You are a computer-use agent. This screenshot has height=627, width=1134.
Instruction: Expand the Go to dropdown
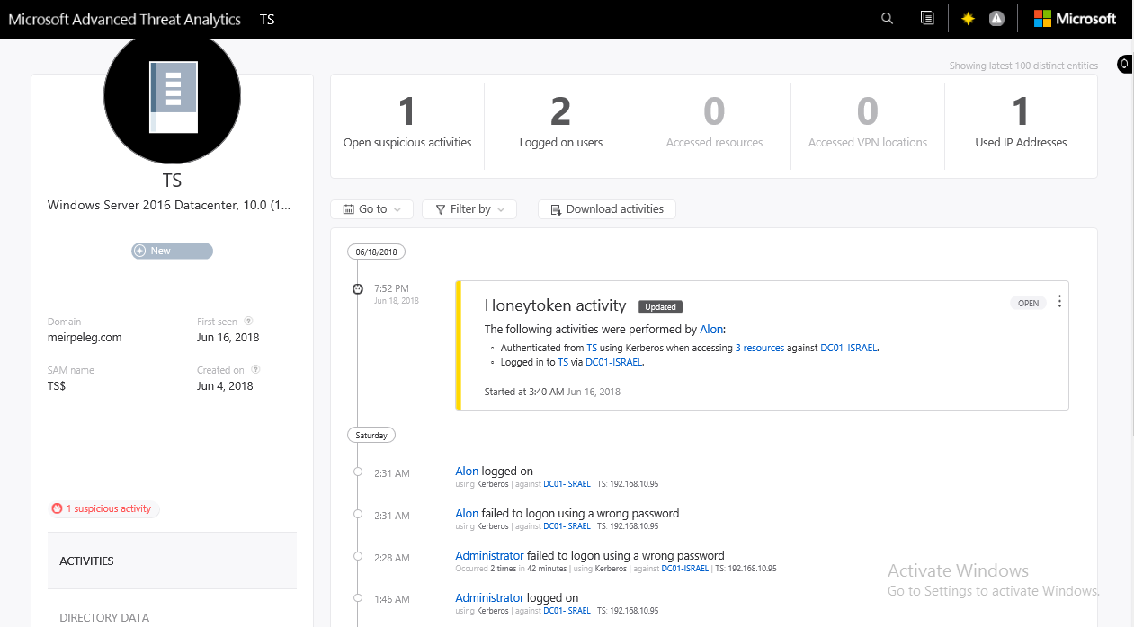pos(372,209)
